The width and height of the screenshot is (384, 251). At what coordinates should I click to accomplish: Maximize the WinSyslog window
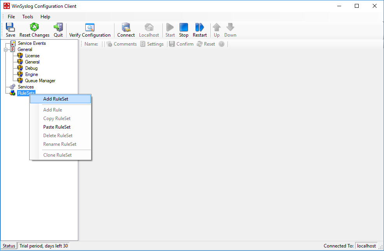(x=357, y=6)
